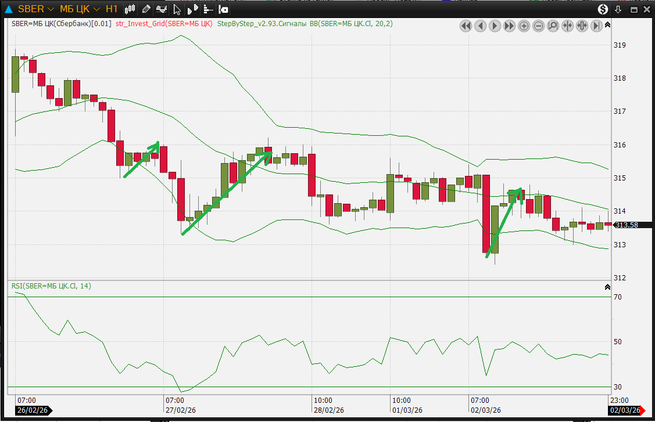Click the 02/03/26 end date marker
Viewport: 655px width, 422px height.
click(626, 410)
